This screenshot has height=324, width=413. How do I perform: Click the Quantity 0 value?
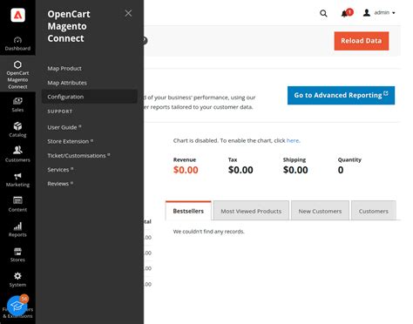[341, 170]
